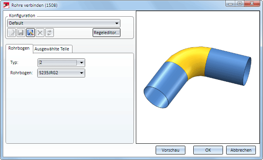Click the yellow pipe elbow in preview
The height and width of the screenshot is (160, 263).
(x=191, y=60)
